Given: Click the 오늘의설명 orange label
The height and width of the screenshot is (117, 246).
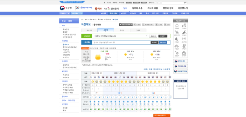Looking at the screenshot, I should [x=85, y=48].
